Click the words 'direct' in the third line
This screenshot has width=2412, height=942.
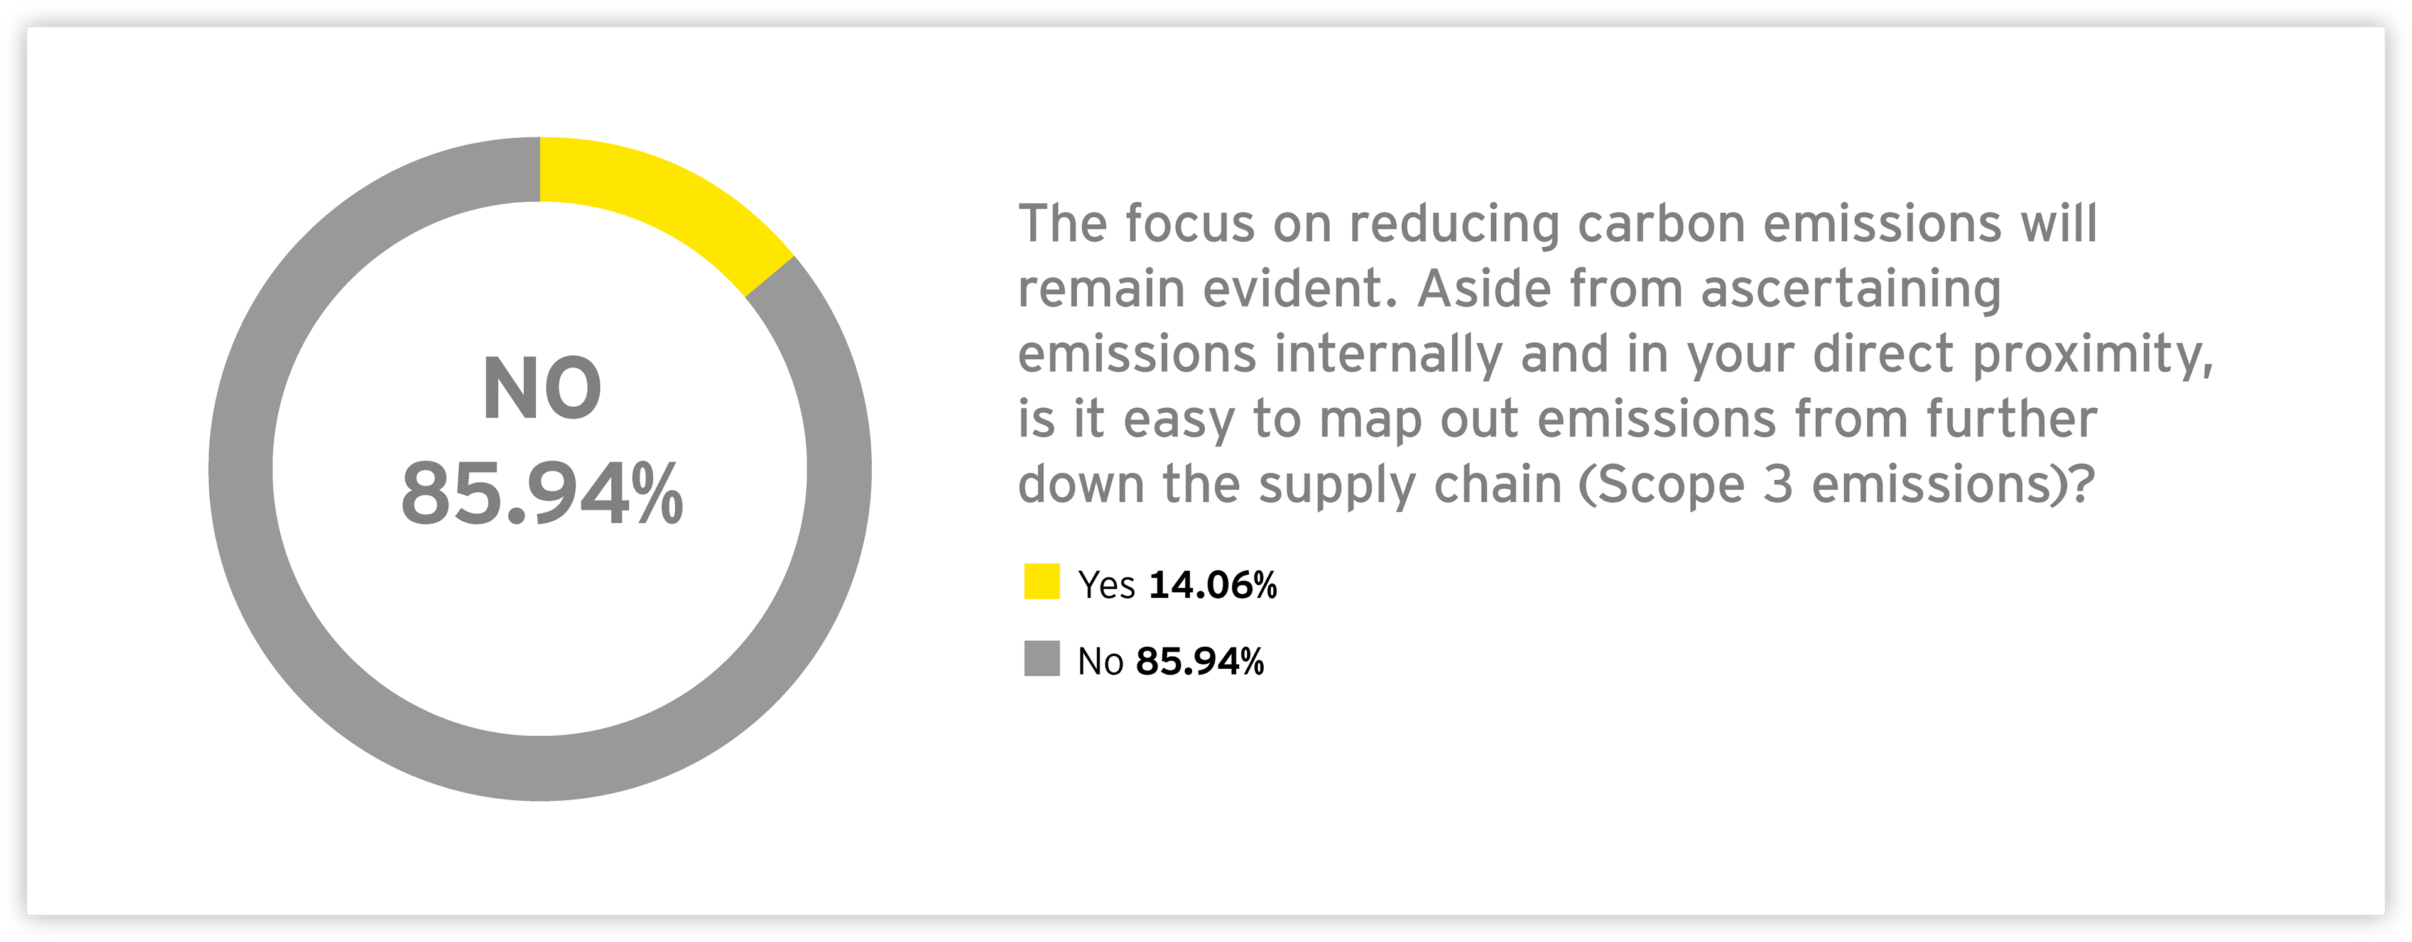point(1882,355)
